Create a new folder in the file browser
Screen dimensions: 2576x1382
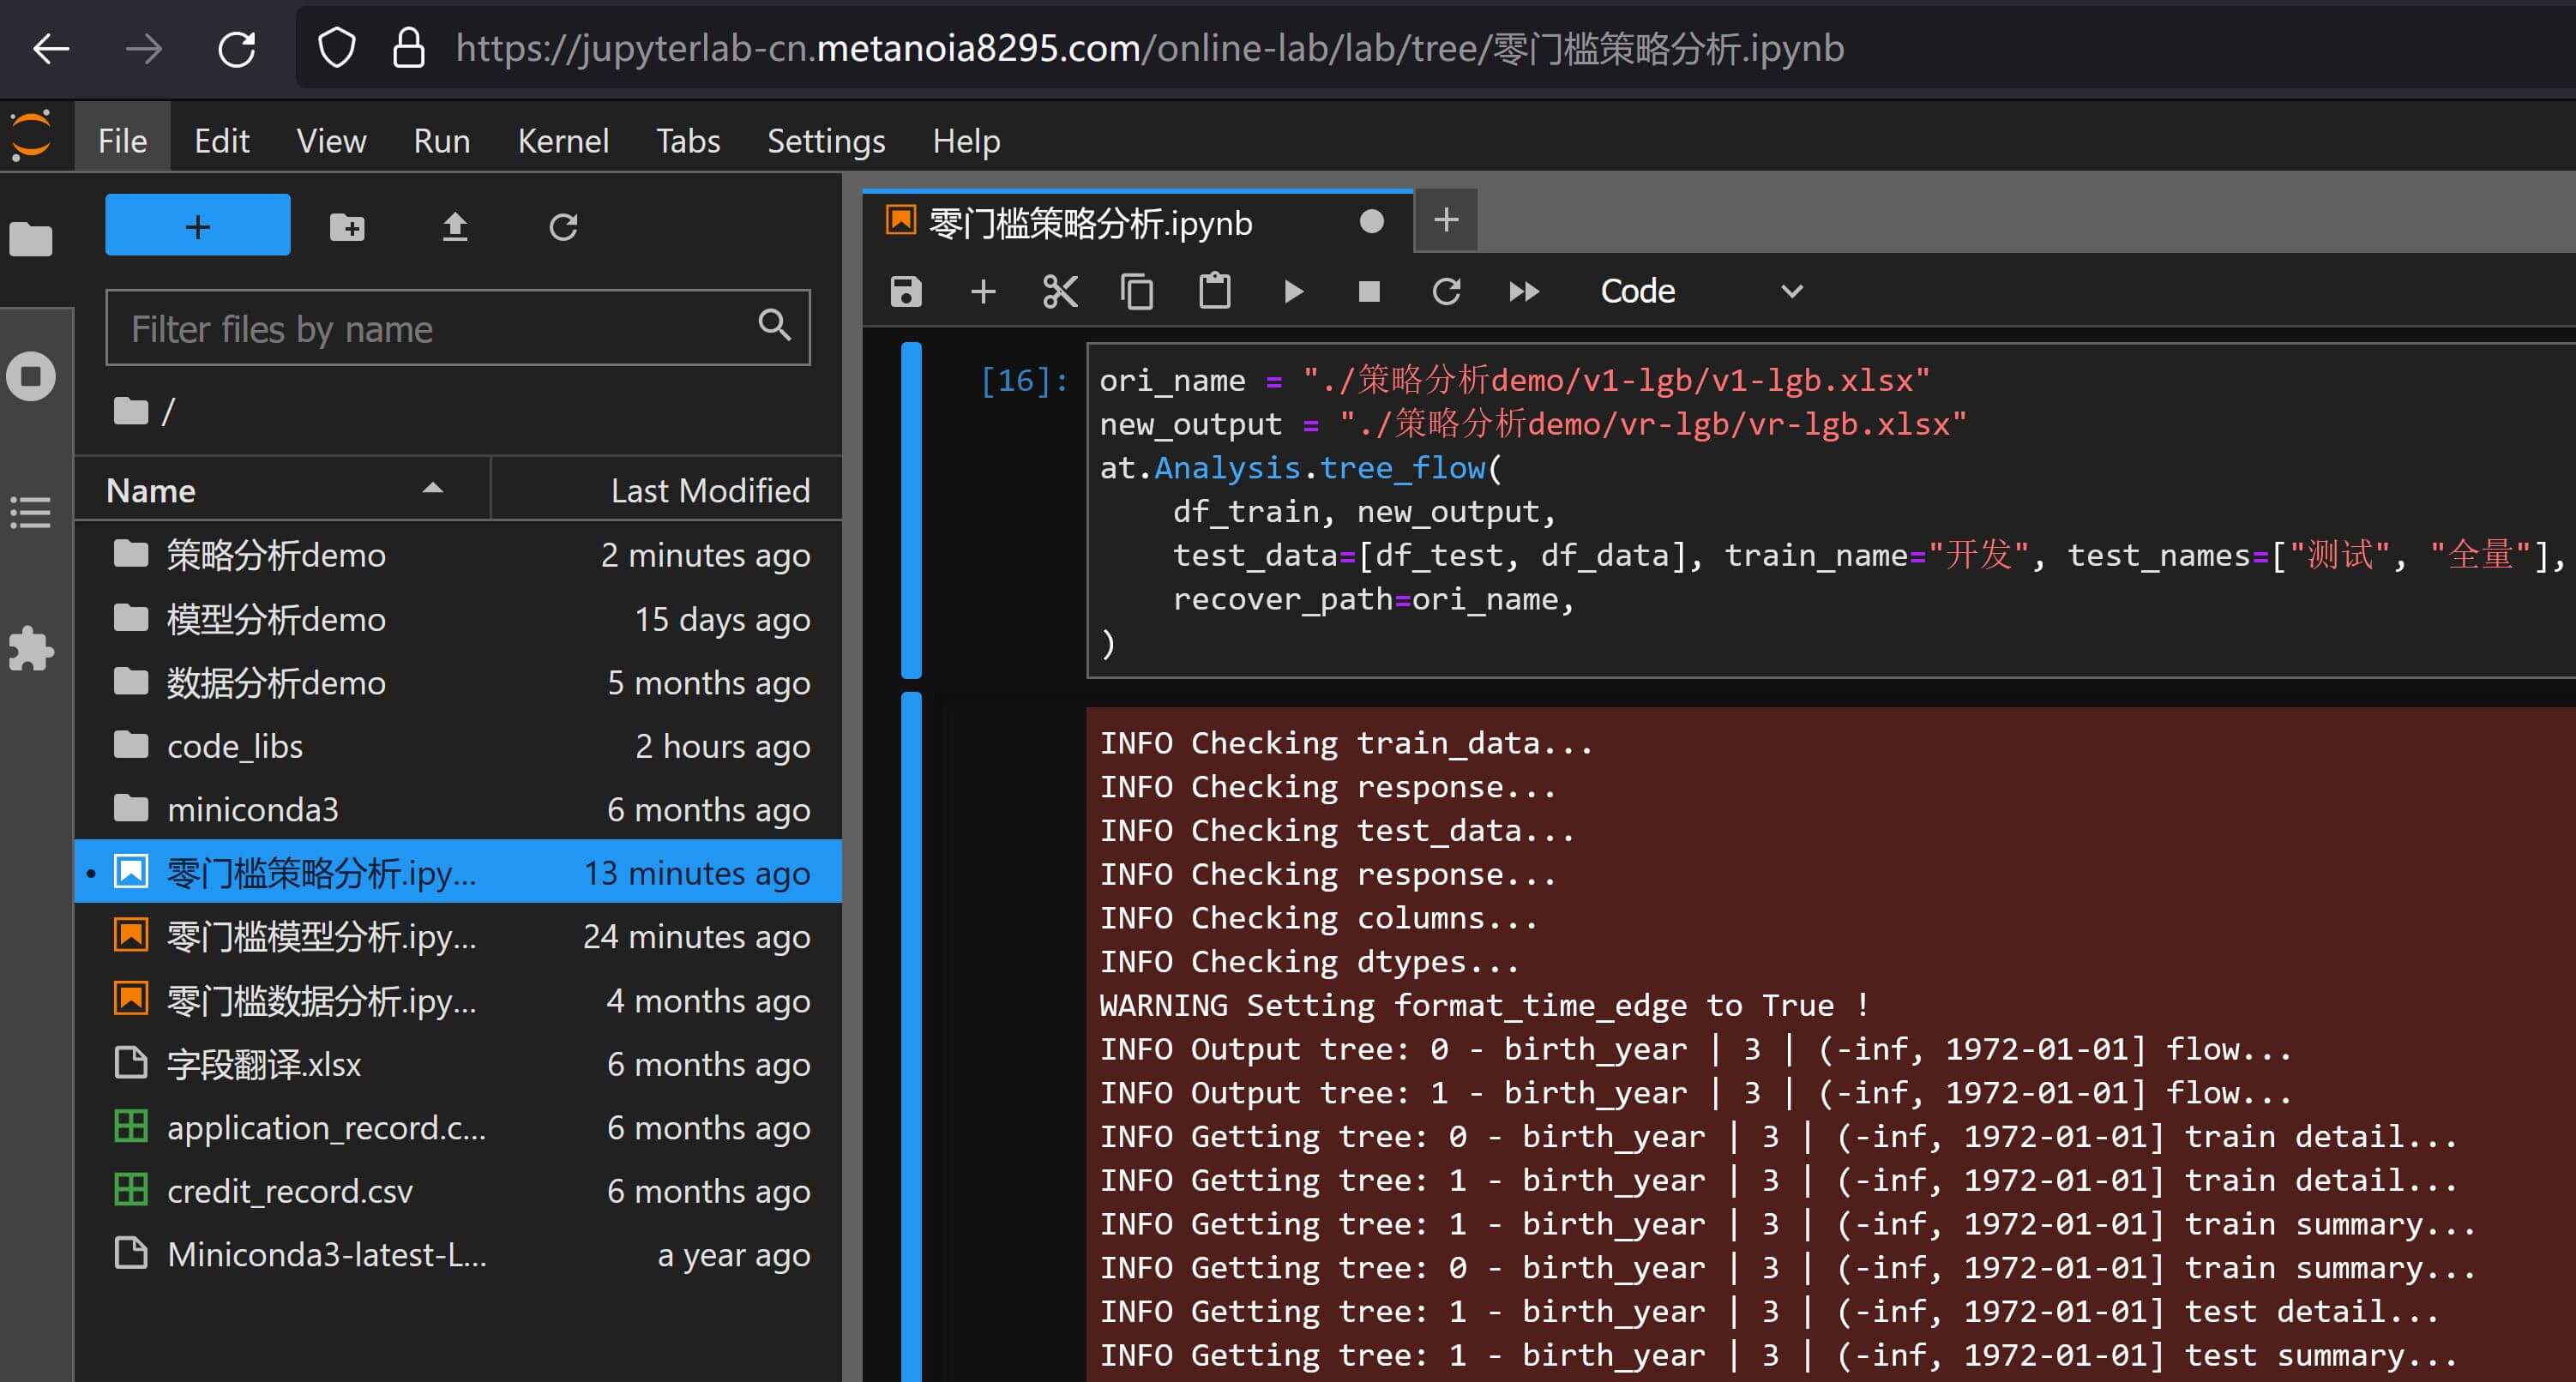click(x=347, y=227)
